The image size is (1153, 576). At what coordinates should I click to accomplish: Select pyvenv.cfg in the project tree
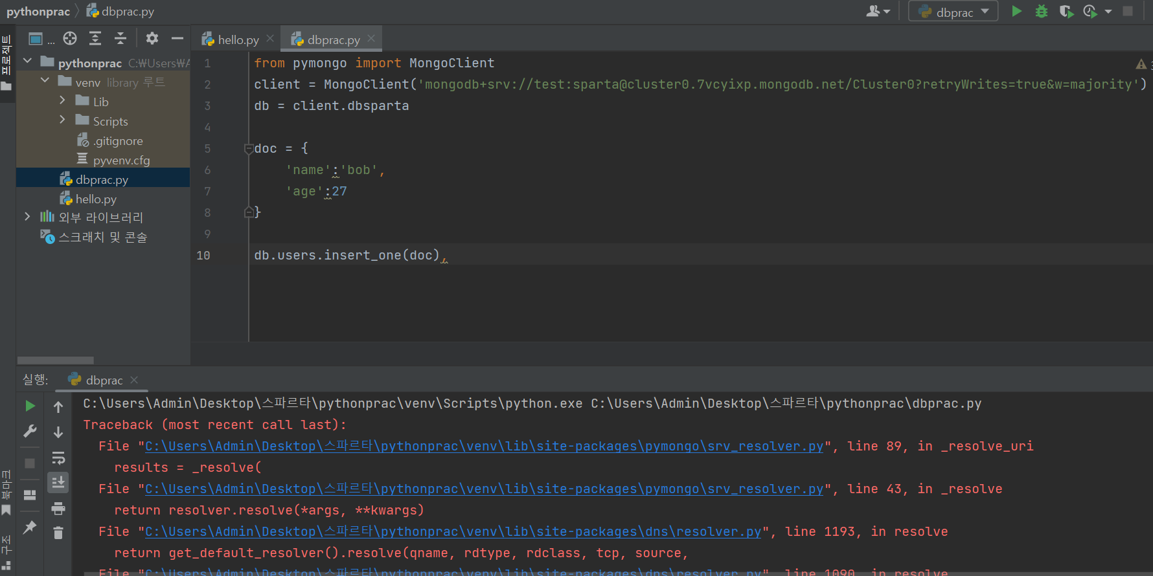(121, 160)
